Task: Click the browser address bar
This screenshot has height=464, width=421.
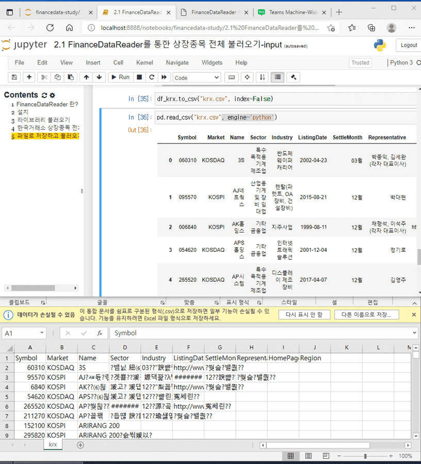Action: 210,28
